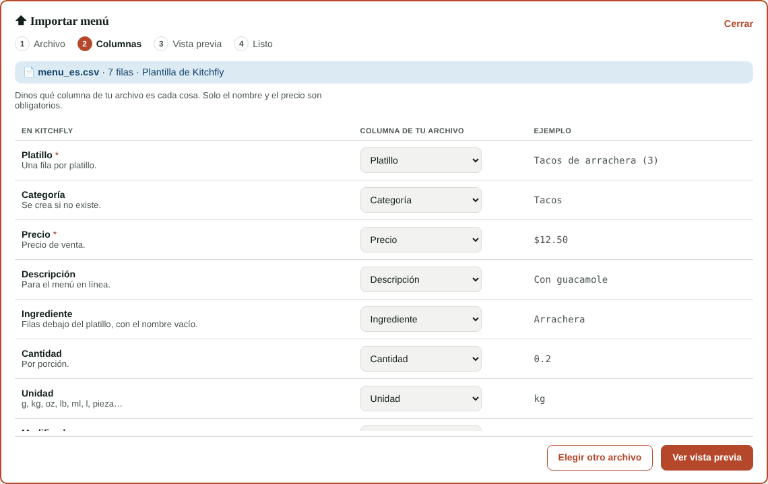Click the step 1 number circle

click(22, 44)
